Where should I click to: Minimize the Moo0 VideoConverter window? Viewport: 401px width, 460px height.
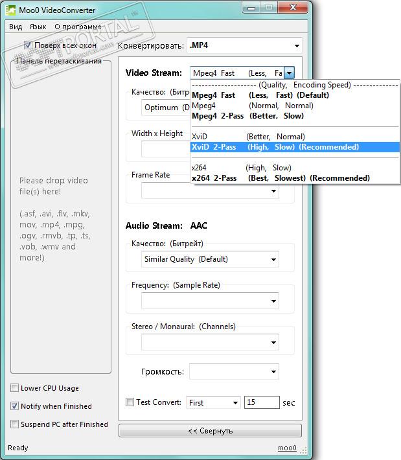coord(251,8)
